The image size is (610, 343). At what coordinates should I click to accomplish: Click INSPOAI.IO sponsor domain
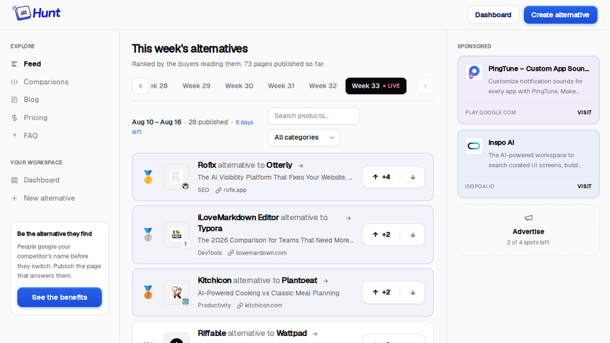pyautogui.click(x=480, y=186)
